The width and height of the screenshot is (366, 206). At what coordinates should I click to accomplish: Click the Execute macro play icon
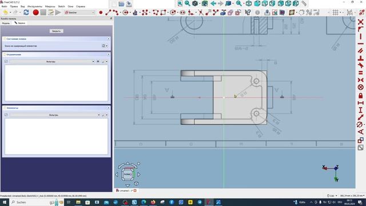[58, 13]
